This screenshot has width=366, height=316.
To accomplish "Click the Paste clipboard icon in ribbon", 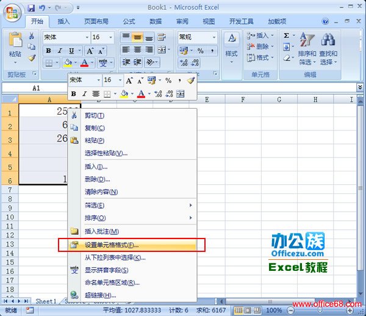I will pos(15,40).
